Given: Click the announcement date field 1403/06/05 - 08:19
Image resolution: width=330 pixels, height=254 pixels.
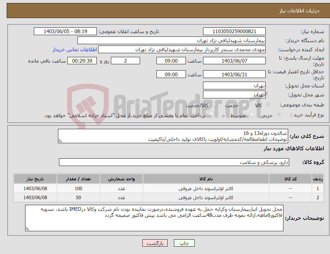Looking at the screenshot, I should [65, 31].
